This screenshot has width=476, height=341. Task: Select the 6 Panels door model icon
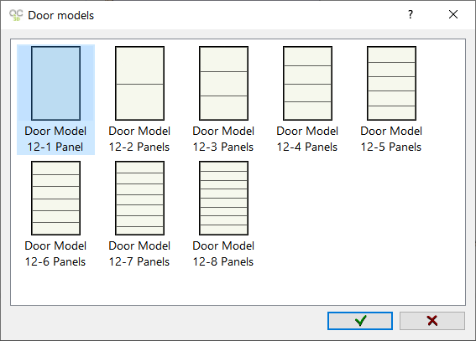[56, 198]
